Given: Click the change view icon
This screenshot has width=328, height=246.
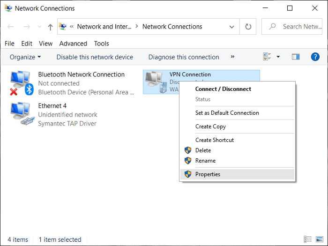Looking at the screenshot, I should point(267,57).
